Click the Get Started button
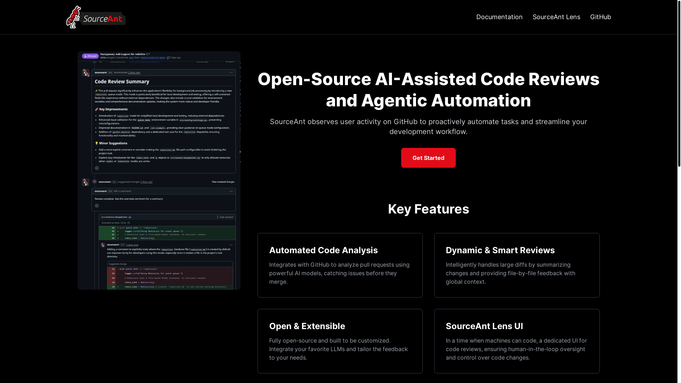The width and height of the screenshot is (681, 383). tap(428, 158)
